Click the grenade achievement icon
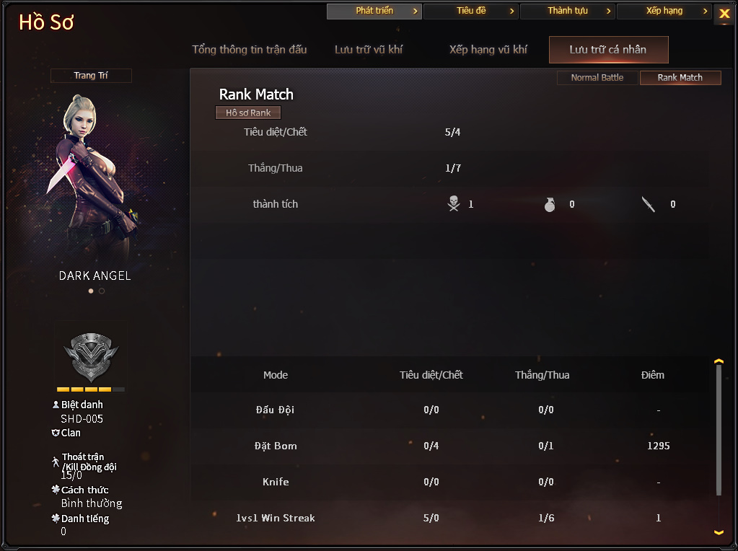 549,204
